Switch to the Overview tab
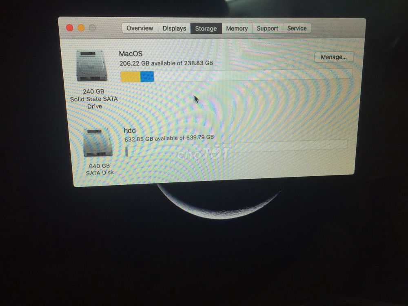Image resolution: width=408 pixels, height=306 pixels. 140,28
